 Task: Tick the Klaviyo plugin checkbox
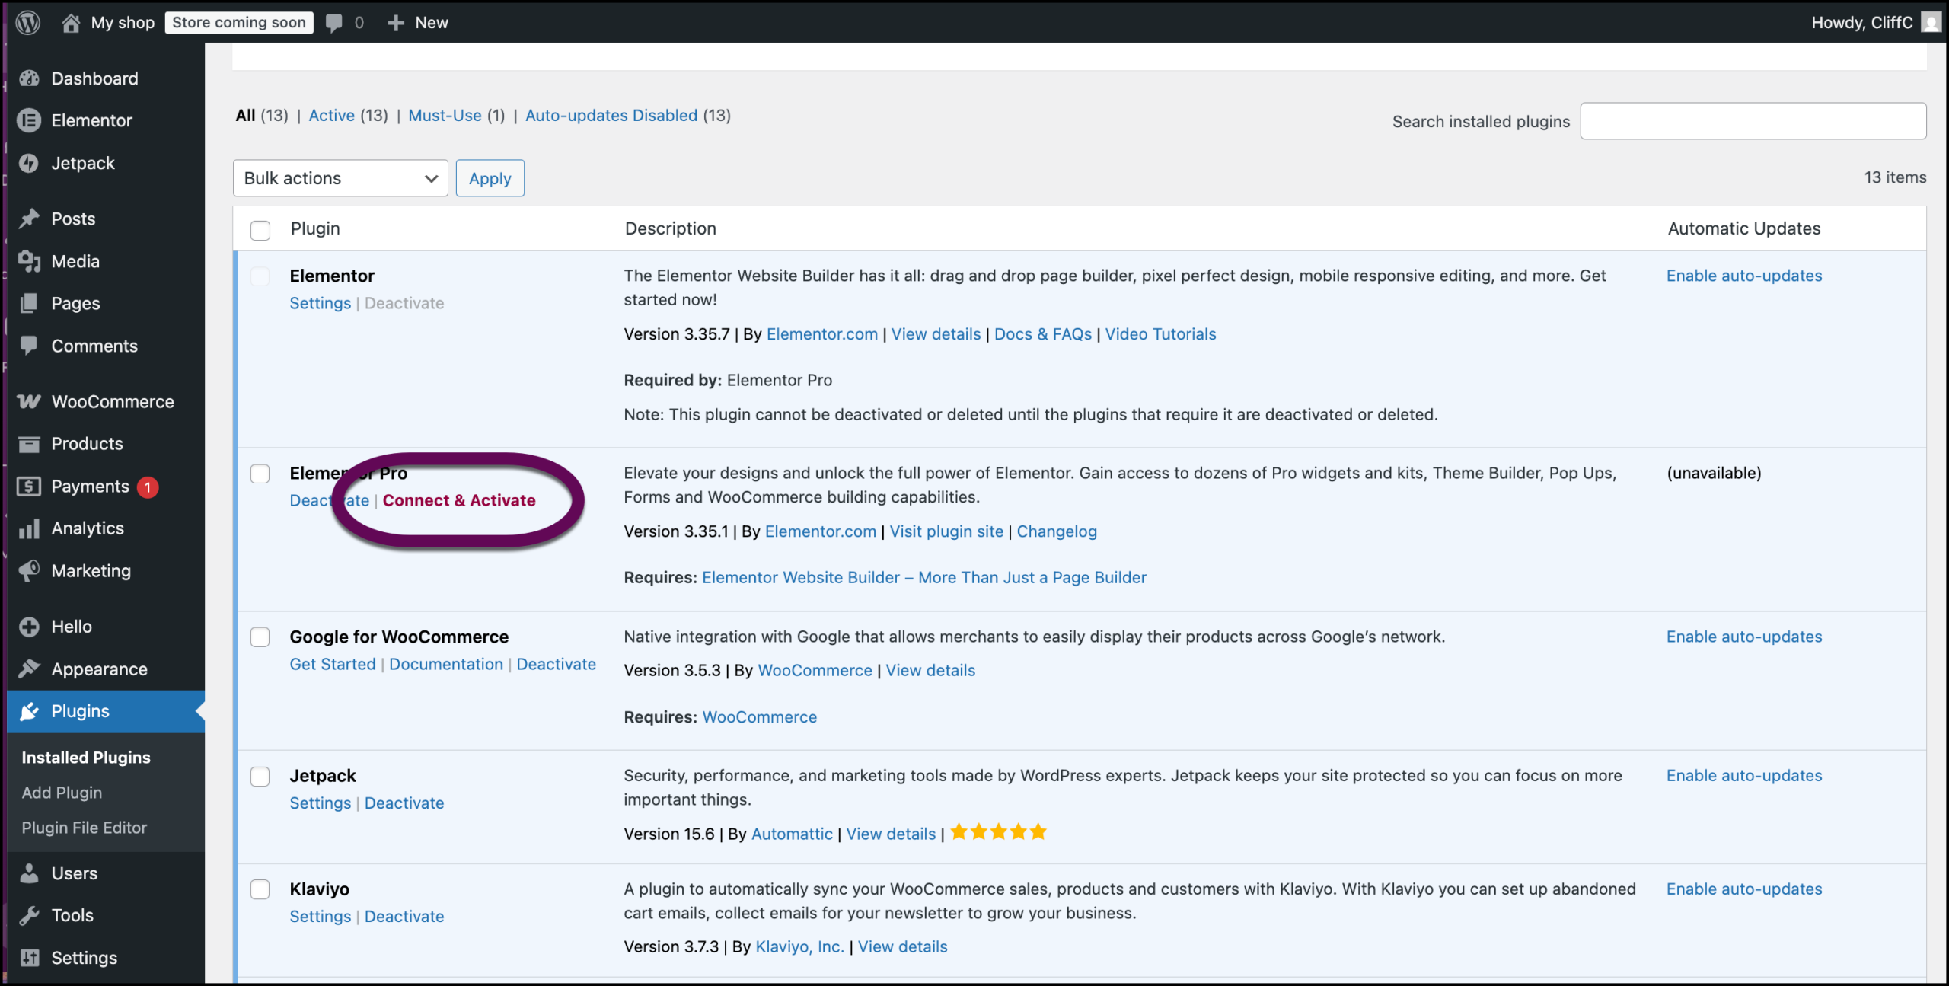[x=260, y=889]
